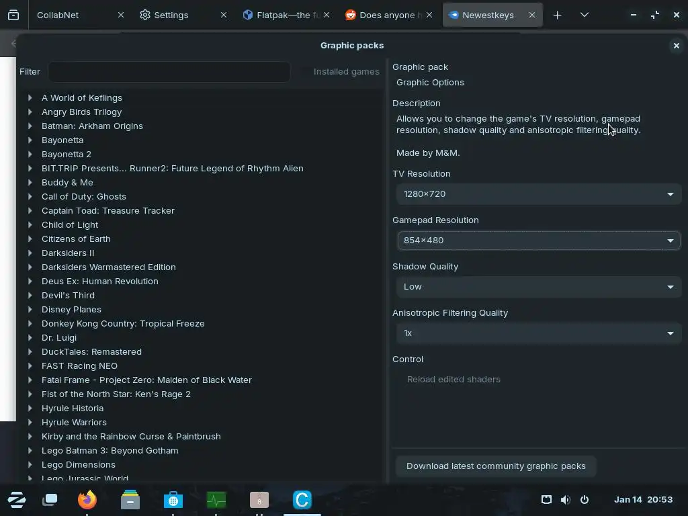The height and width of the screenshot is (516, 688).
Task: Select Child of Light entry
Action: pos(70,224)
